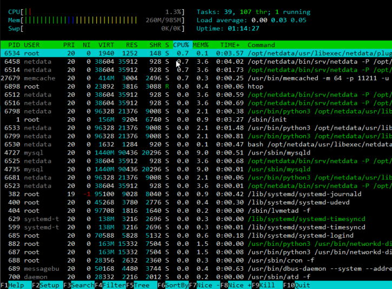The height and width of the screenshot is (289, 392).
Task: Activate F3 Search in the footer
Action: point(78,285)
